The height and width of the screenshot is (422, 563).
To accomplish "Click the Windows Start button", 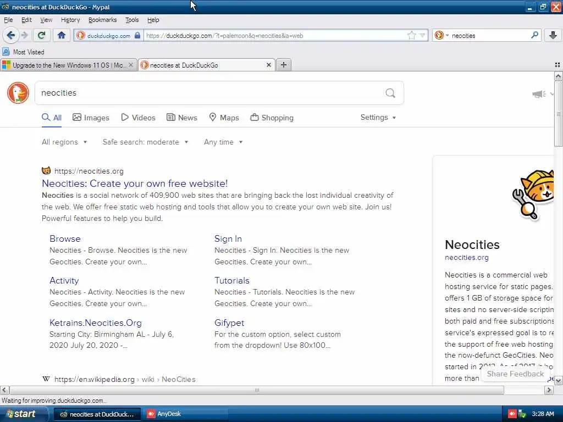I will click(24, 414).
